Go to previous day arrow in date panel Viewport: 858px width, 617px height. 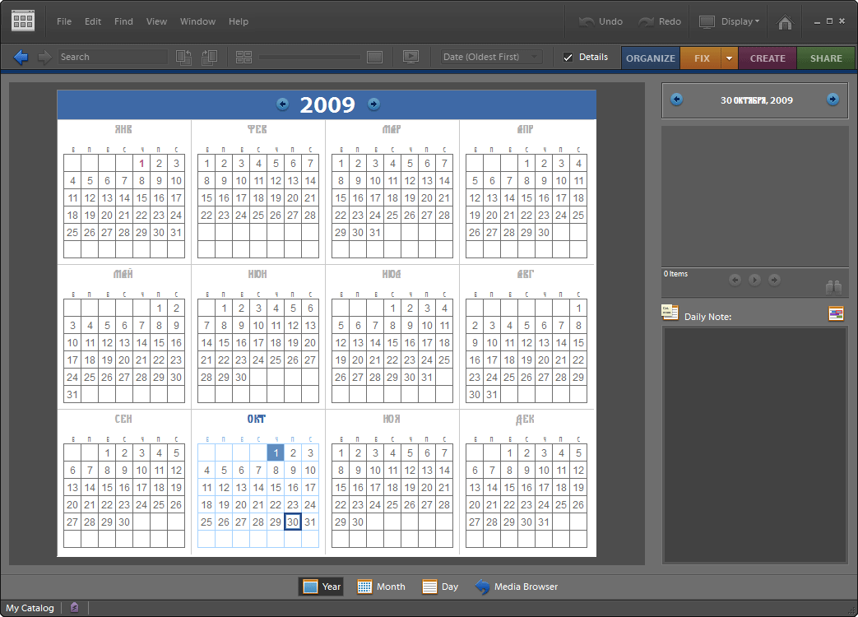click(x=676, y=100)
